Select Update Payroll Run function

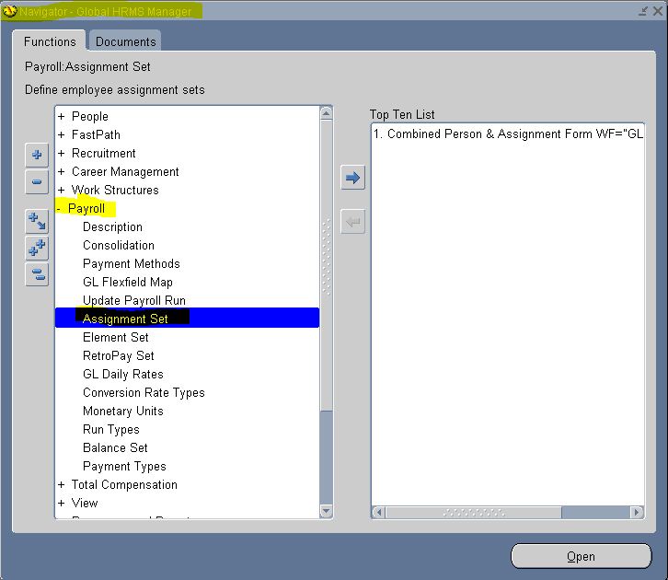pyautogui.click(x=134, y=300)
